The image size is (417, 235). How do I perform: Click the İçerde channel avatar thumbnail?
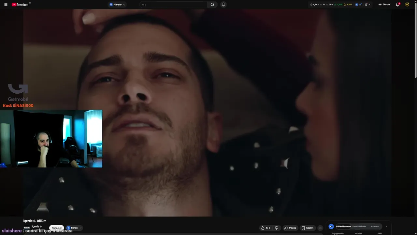pos(27,227)
